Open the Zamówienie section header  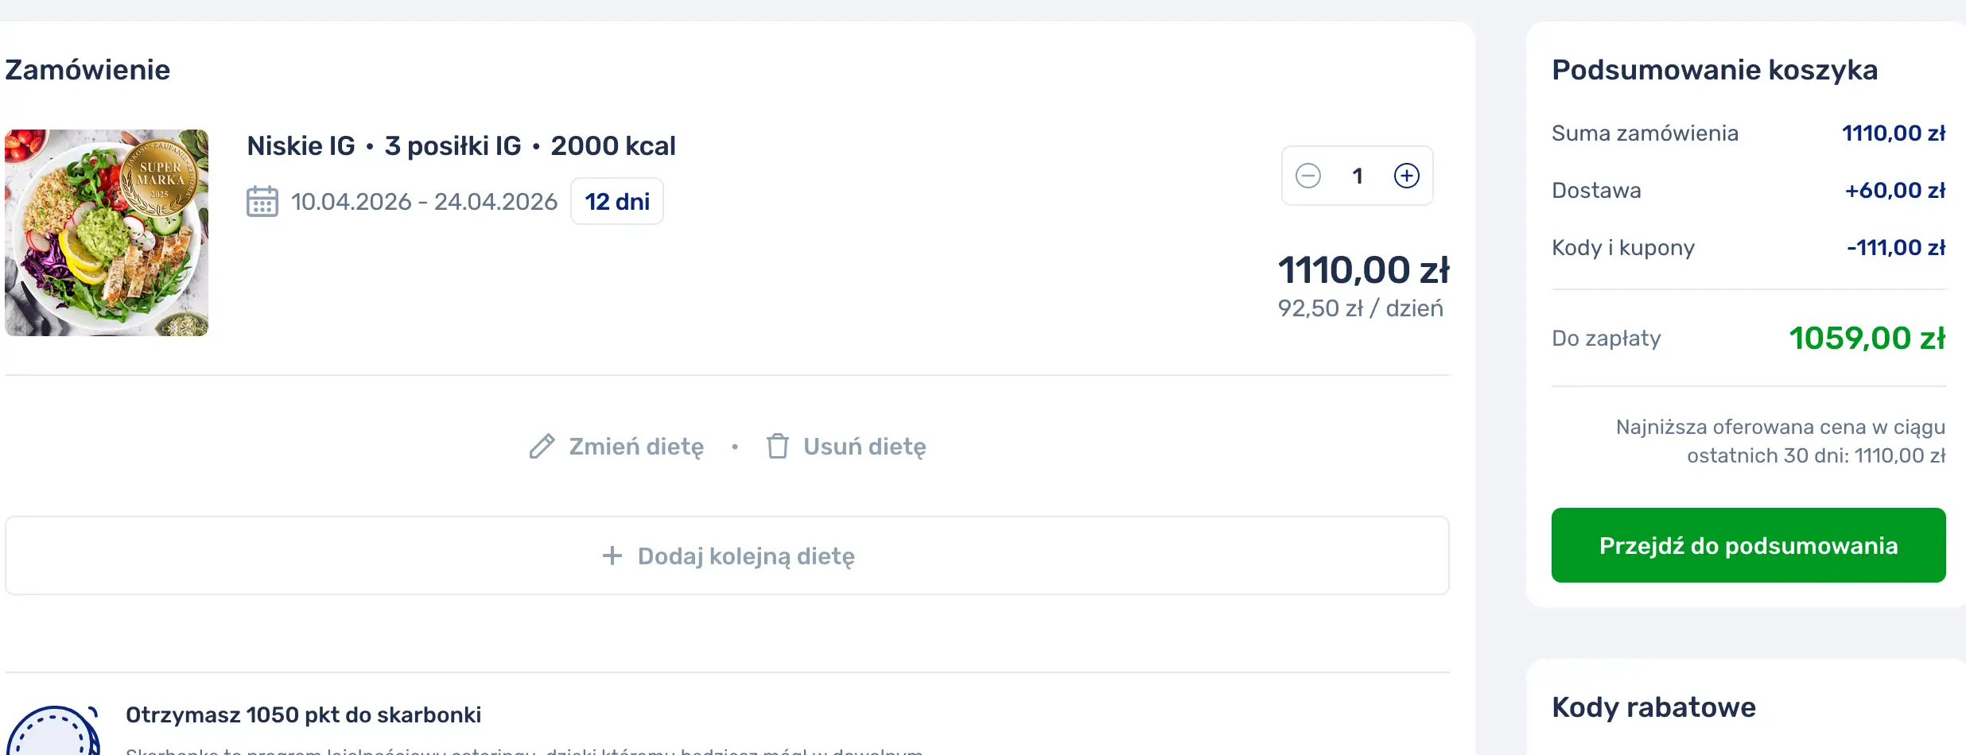point(87,68)
